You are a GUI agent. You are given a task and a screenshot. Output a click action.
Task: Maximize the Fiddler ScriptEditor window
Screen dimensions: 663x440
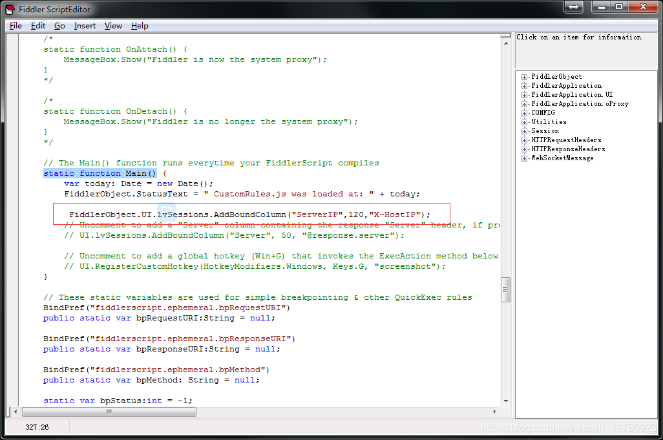pos(619,6)
